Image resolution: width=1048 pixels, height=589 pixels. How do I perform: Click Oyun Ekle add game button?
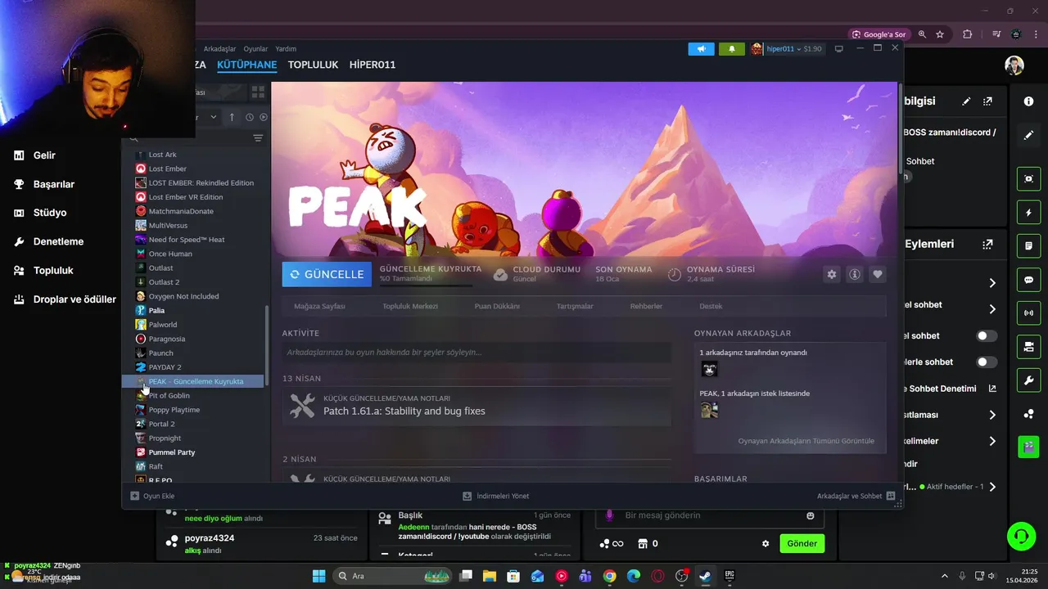click(152, 496)
